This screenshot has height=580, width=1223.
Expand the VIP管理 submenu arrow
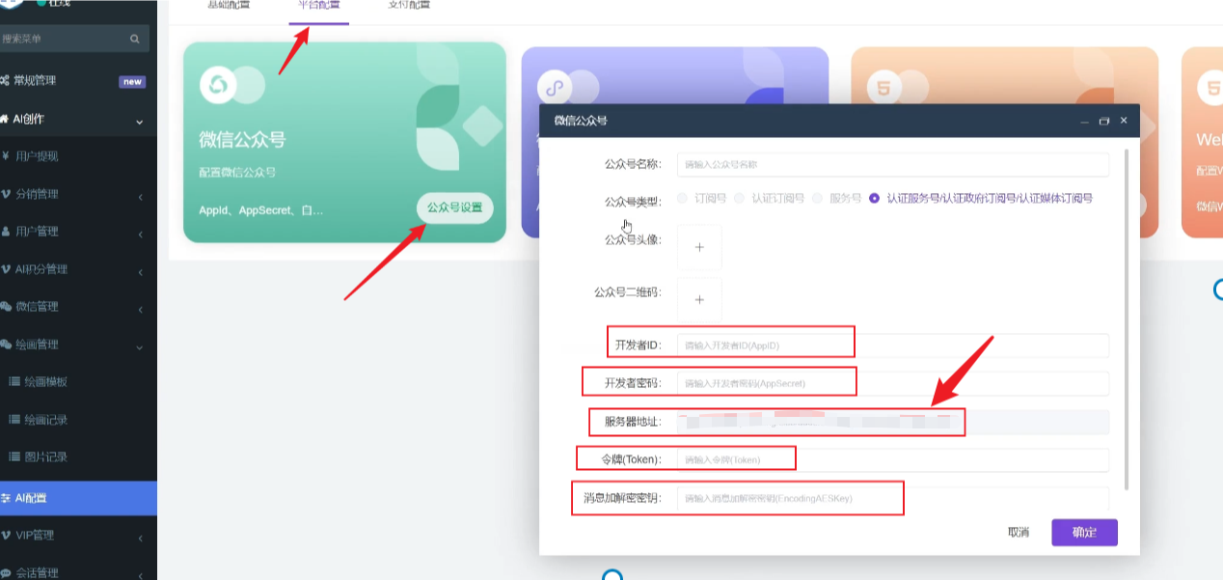(x=140, y=539)
